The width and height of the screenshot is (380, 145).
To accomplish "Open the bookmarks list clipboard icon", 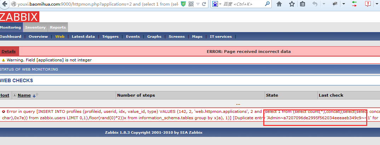I will point(303,4).
